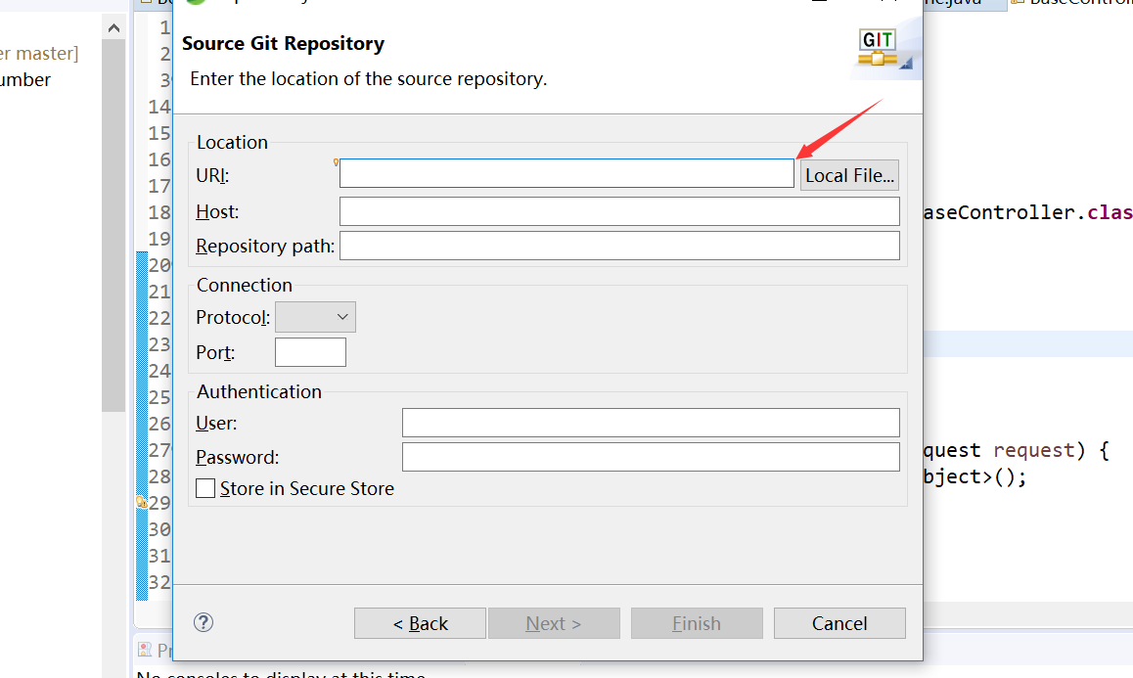1133x678 pixels.
Task: Enable Store in Secure Store
Action: 205,488
